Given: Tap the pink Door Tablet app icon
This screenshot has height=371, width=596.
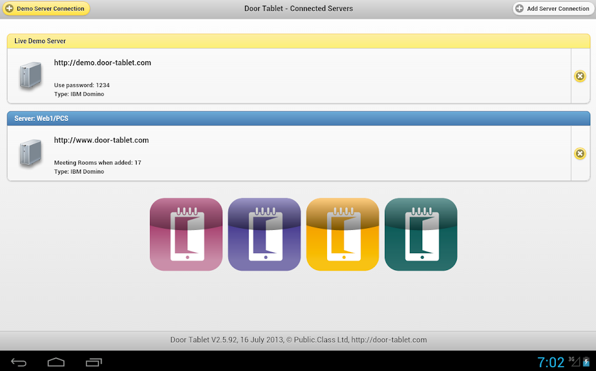Looking at the screenshot, I should click(x=186, y=234).
